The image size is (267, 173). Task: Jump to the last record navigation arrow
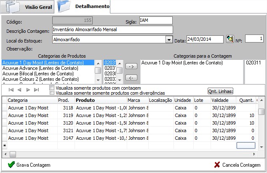coord(36,90)
